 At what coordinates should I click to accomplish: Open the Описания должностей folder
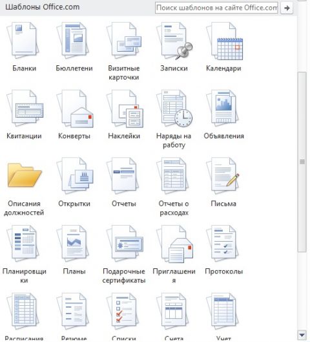tap(25, 175)
